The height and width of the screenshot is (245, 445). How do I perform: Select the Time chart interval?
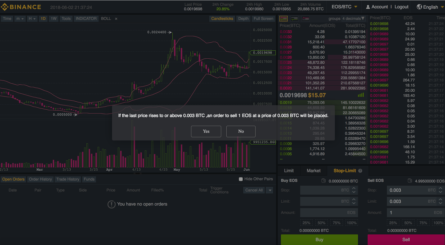7,19
